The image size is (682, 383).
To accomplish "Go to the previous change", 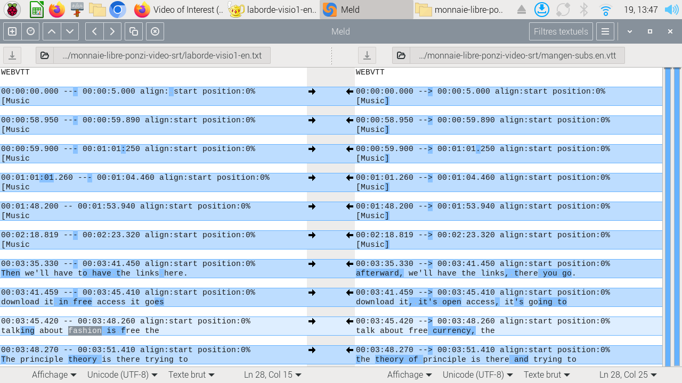I will [x=52, y=31].
